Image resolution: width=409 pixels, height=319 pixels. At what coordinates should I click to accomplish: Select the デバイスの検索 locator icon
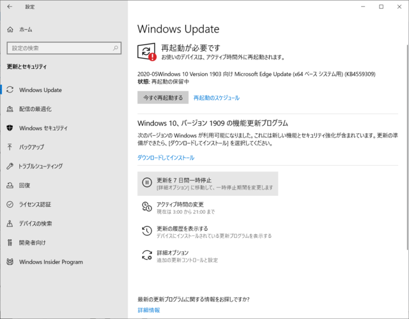pos(10,223)
